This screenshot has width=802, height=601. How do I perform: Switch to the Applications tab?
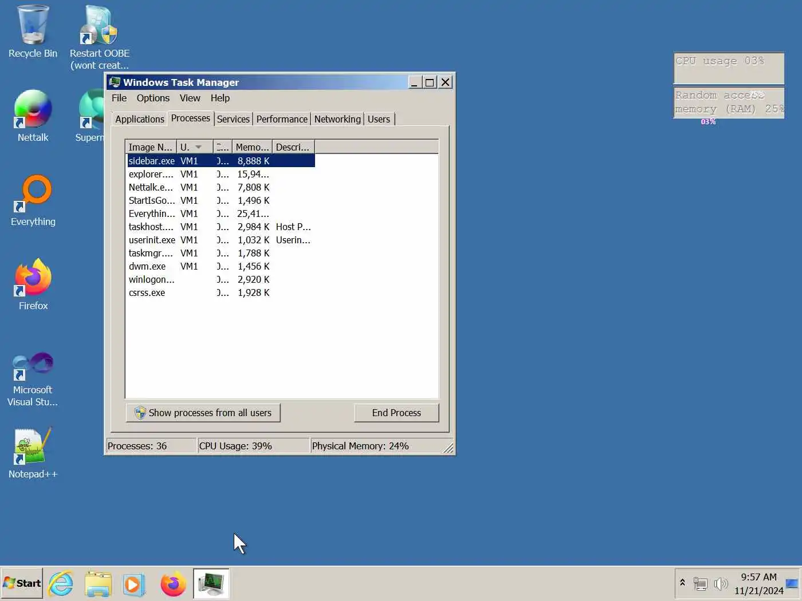coord(139,119)
